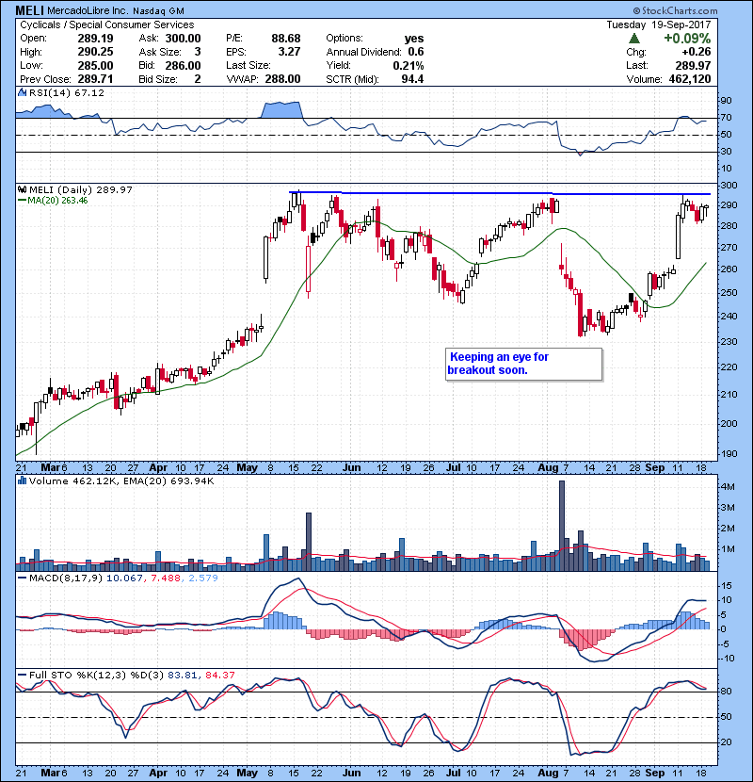Click the MELI (Daily) 289.97 chart label
The image size is (753, 782).
[81, 189]
